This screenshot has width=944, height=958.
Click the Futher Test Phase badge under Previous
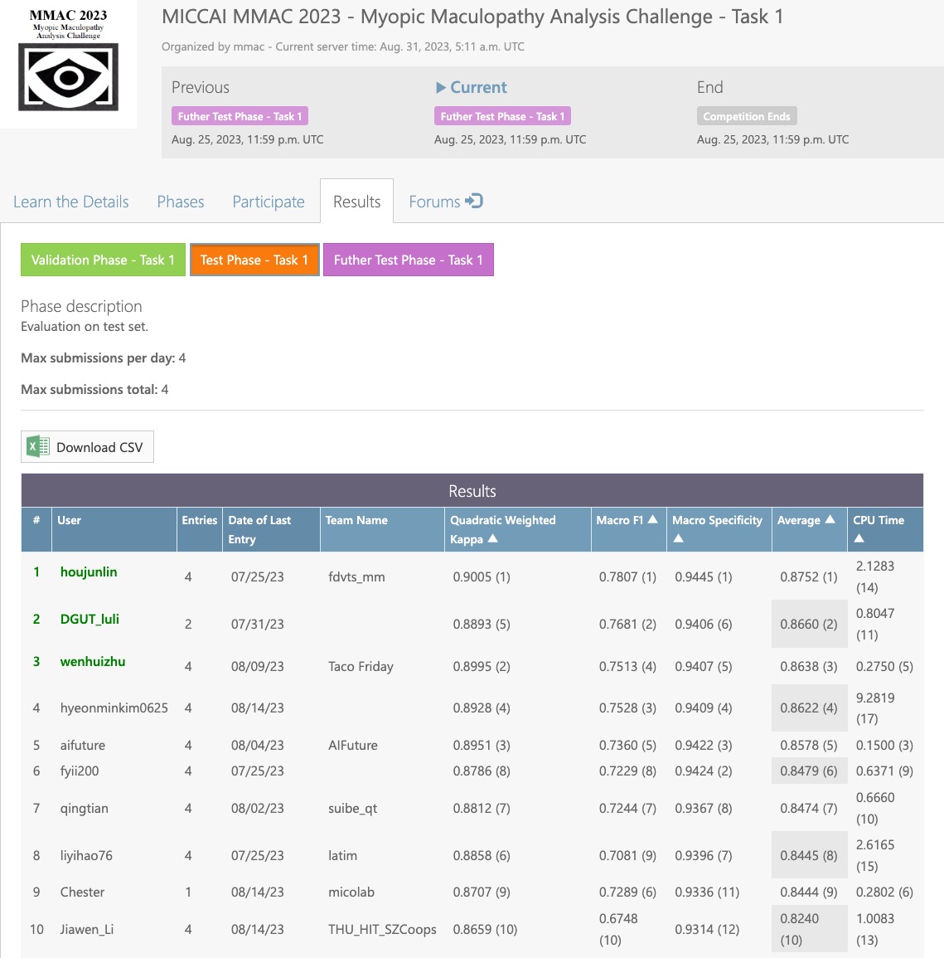click(240, 116)
